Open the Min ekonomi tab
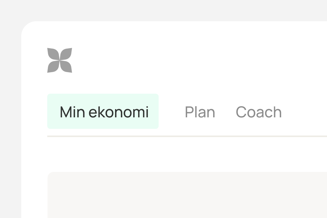The height and width of the screenshot is (218, 327). (x=103, y=112)
